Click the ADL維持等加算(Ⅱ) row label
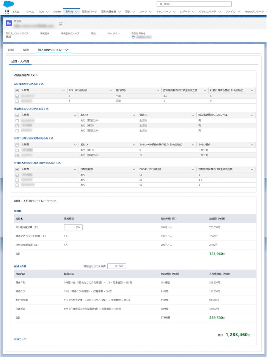Screen dimensions: 267x357 (27, 227)
